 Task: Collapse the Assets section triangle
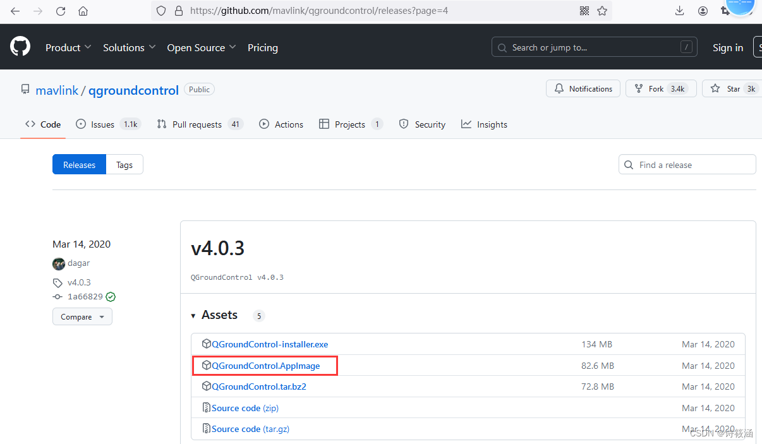[x=193, y=316]
